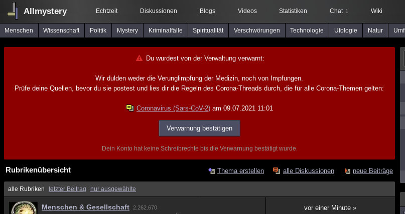
Task: Select the Politik category tab
Action: point(98,30)
